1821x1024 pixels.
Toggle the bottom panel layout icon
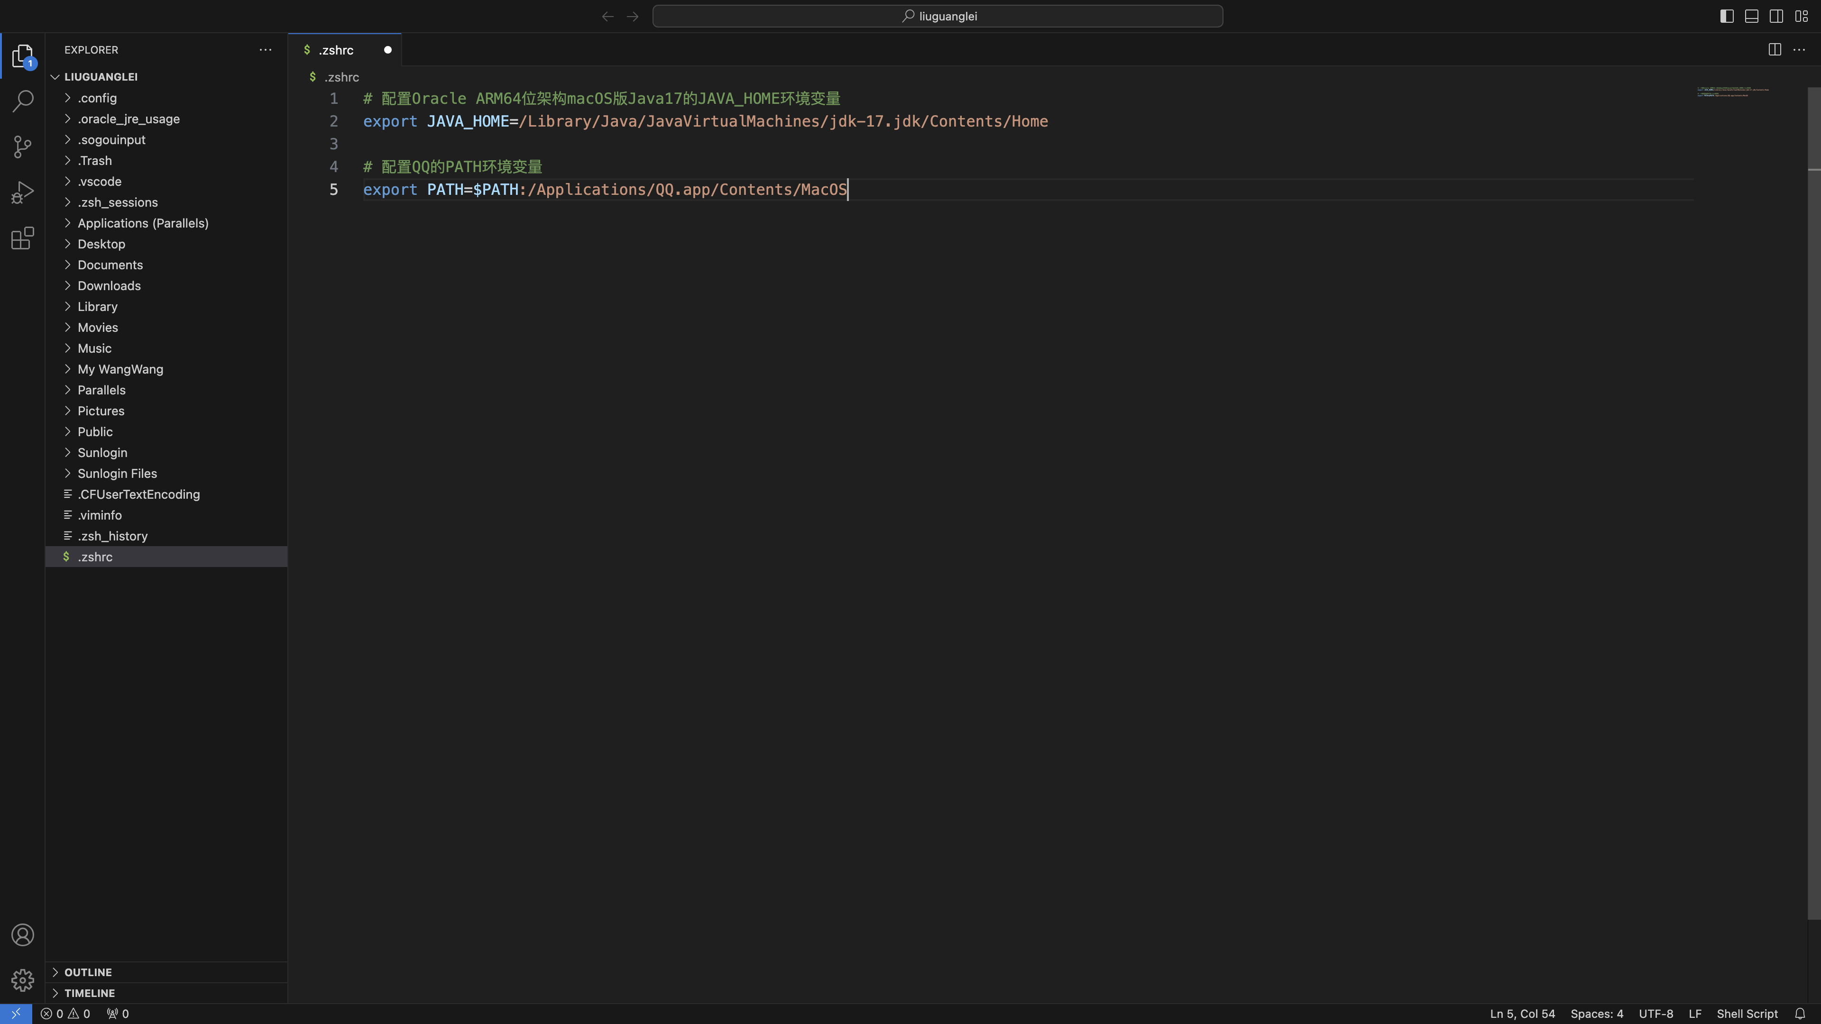click(1752, 16)
